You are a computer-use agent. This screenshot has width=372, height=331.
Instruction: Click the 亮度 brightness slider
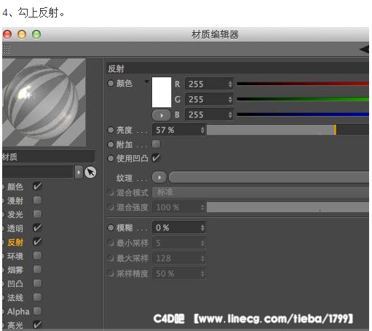click(288, 130)
